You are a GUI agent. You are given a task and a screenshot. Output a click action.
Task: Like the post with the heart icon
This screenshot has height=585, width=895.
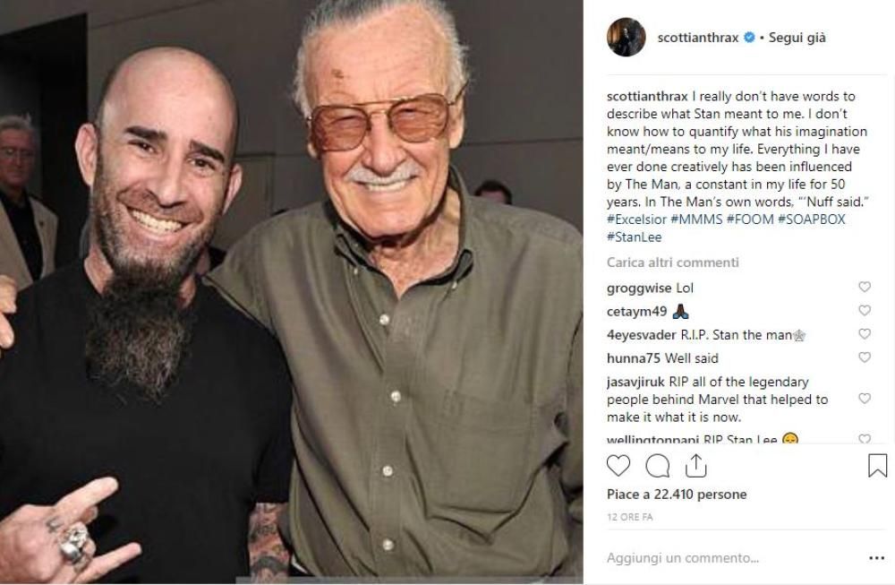pos(618,466)
